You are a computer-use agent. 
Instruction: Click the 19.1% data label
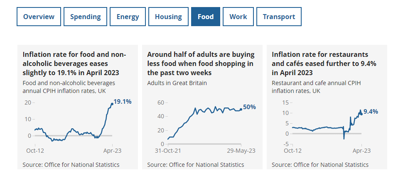123,101
